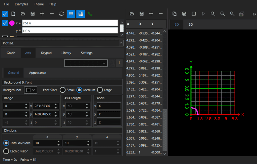Click the copy icon in graph toolbar
This screenshot has width=257, height=164.
pyautogui.click(x=174, y=14)
